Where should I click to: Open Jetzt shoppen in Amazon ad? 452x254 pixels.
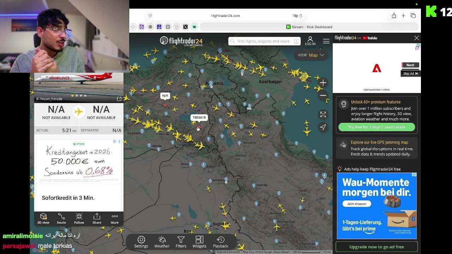click(x=357, y=204)
